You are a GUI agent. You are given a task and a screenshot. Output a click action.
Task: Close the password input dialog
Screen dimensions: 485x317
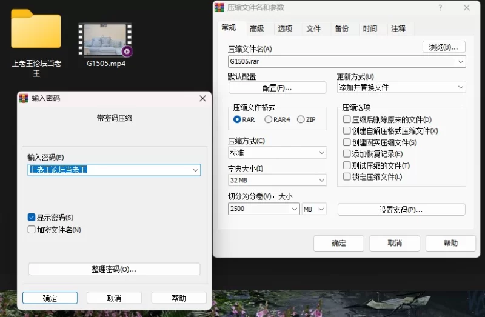(x=202, y=98)
